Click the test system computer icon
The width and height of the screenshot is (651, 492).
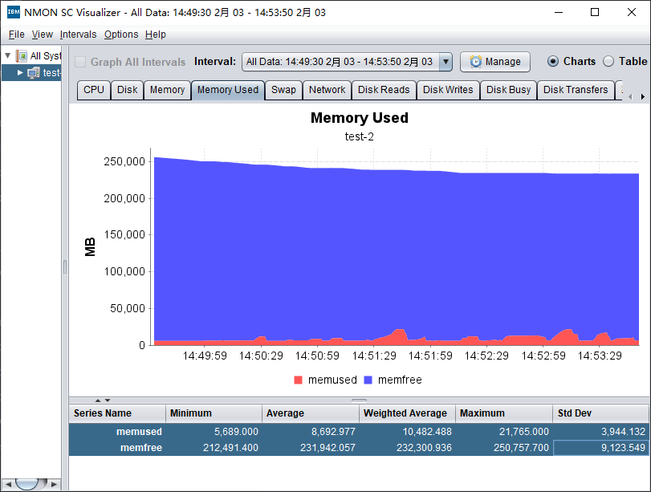(33, 73)
